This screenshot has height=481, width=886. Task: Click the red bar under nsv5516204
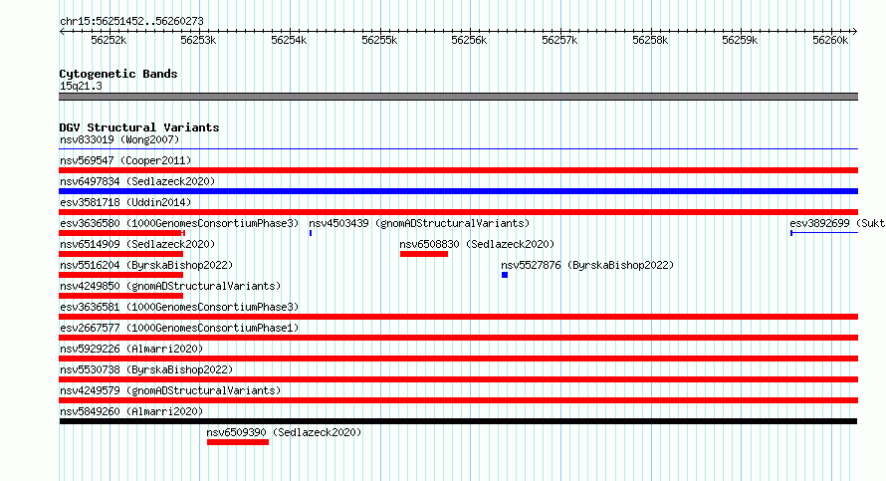pos(120,275)
